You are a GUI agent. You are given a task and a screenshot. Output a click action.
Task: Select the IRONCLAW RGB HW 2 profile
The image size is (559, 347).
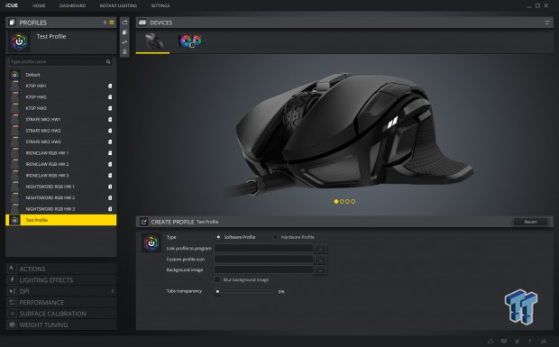coord(61,164)
